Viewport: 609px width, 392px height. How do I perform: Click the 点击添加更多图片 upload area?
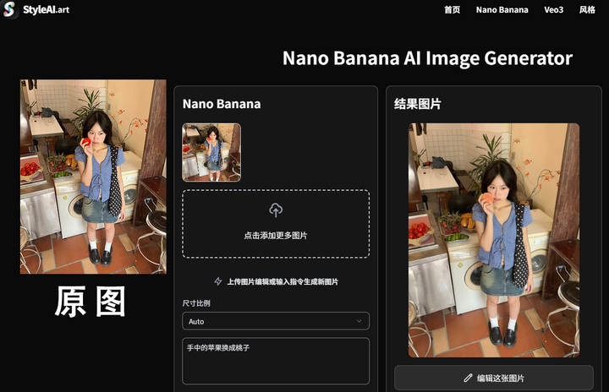276,224
